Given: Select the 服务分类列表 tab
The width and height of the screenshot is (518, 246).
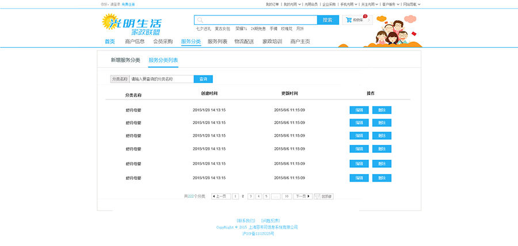Looking at the screenshot, I should 163,60.
